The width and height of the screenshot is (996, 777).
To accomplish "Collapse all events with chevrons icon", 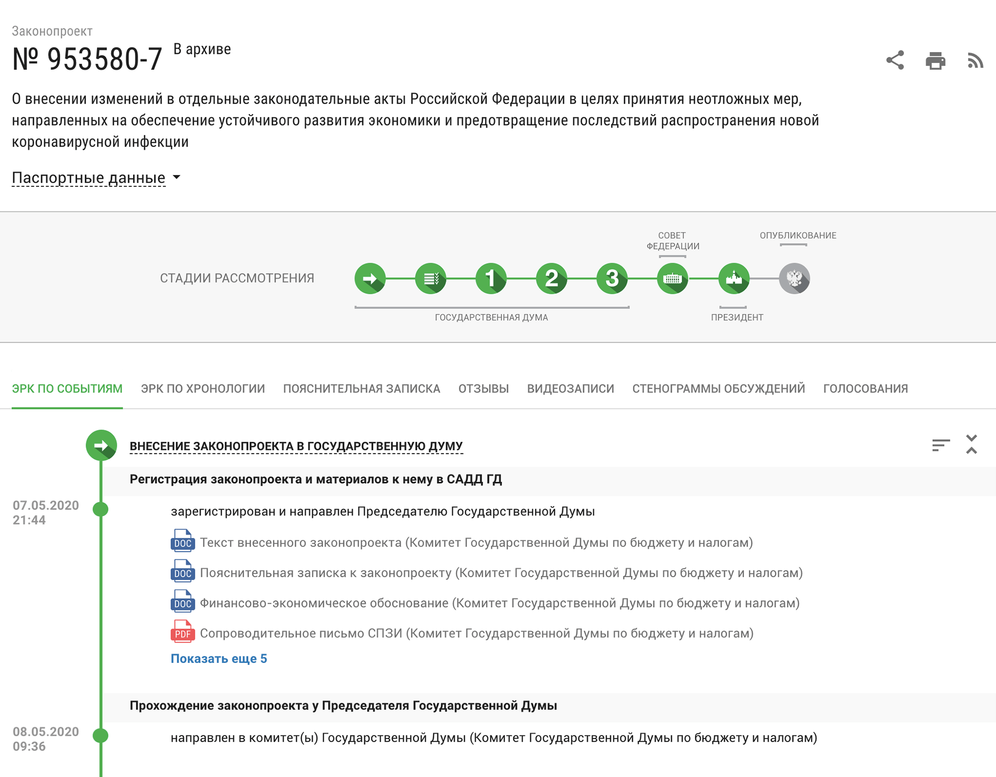I will point(971,444).
